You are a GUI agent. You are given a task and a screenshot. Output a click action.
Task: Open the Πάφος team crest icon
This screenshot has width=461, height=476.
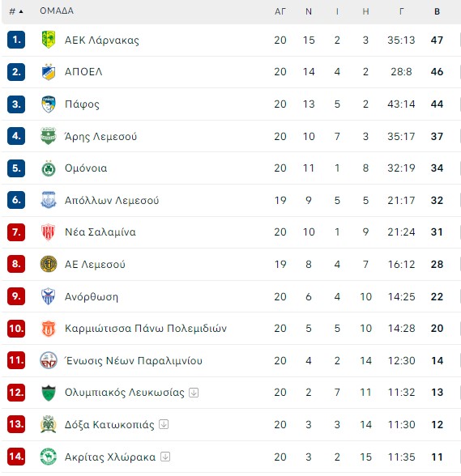pyautogui.click(x=49, y=104)
